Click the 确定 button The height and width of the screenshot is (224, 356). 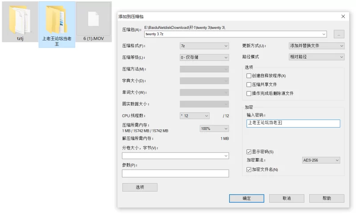247,198
